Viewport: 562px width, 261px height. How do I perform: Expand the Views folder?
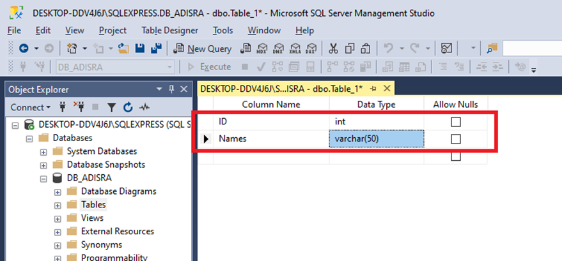tap(58, 218)
